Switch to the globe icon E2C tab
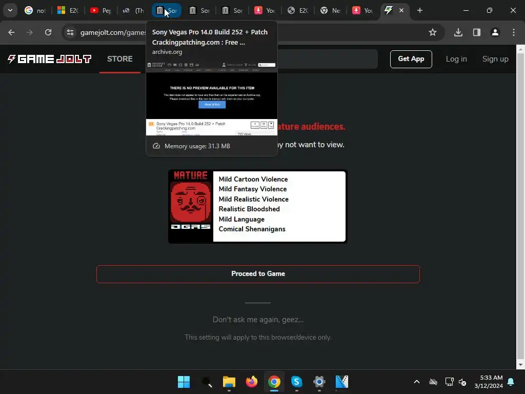Image resolution: width=525 pixels, height=394 pixels. click(x=297, y=10)
